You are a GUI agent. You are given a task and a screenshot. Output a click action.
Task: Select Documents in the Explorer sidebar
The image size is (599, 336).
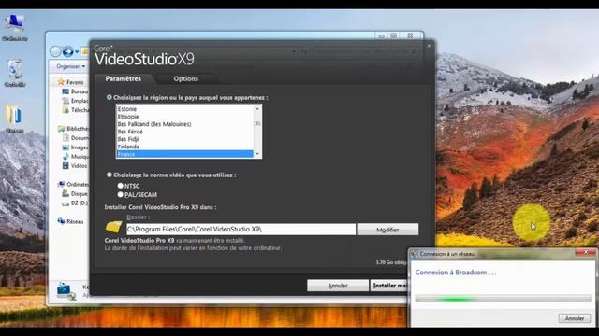[x=80, y=138]
